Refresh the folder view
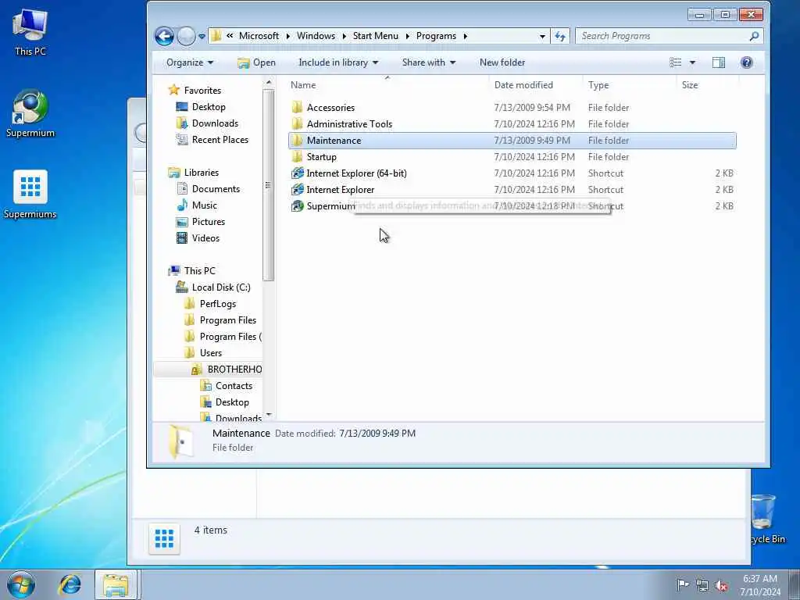800x600 pixels. coord(560,36)
